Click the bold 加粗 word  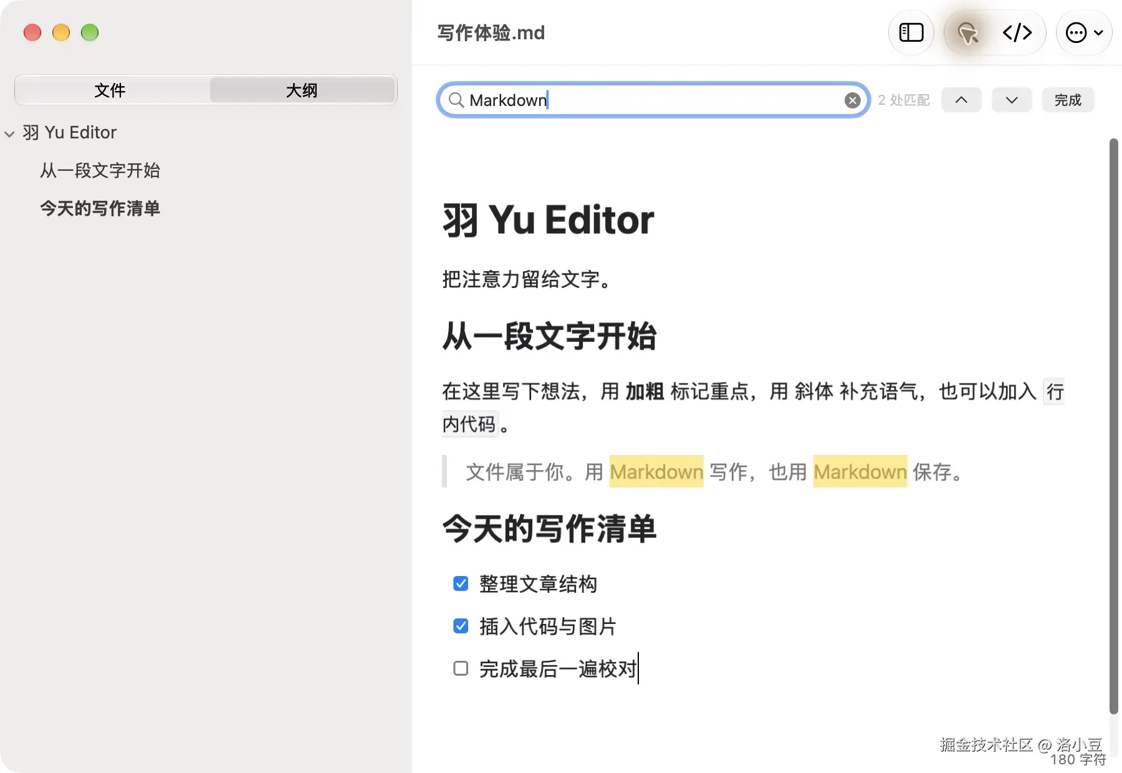point(645,391)
